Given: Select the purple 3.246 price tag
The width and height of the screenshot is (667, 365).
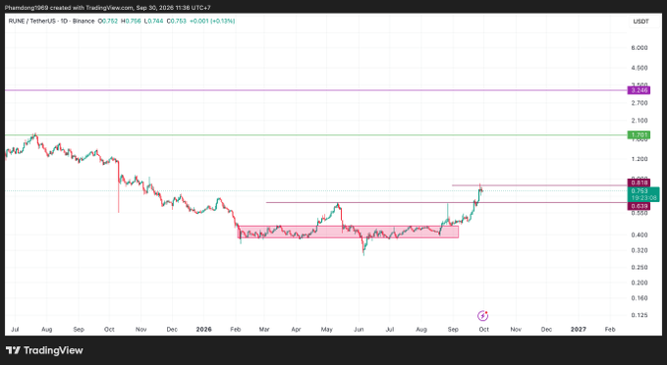Looking at the screenshot, I should [639, 90].
